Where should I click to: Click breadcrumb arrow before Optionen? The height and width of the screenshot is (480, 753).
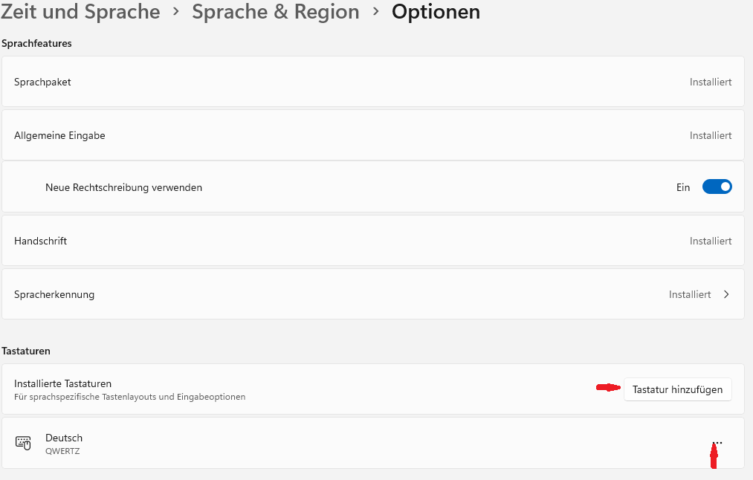376,12
